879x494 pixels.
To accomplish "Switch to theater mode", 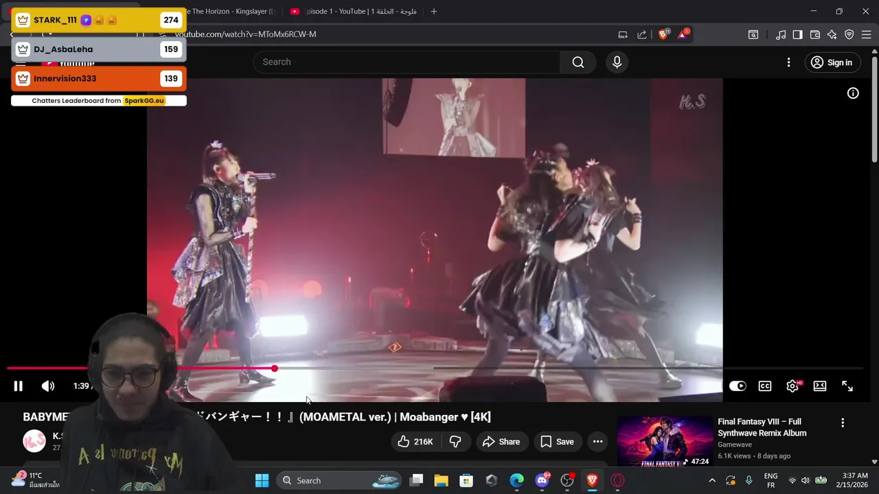I will point(820,386).
